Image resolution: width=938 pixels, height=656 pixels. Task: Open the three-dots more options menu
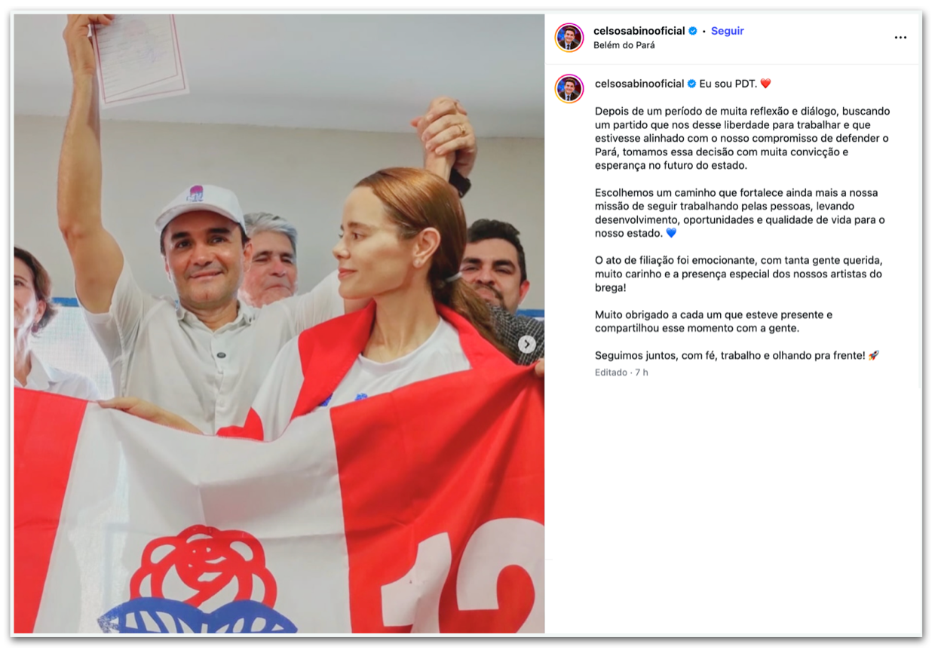click(900, 38)
